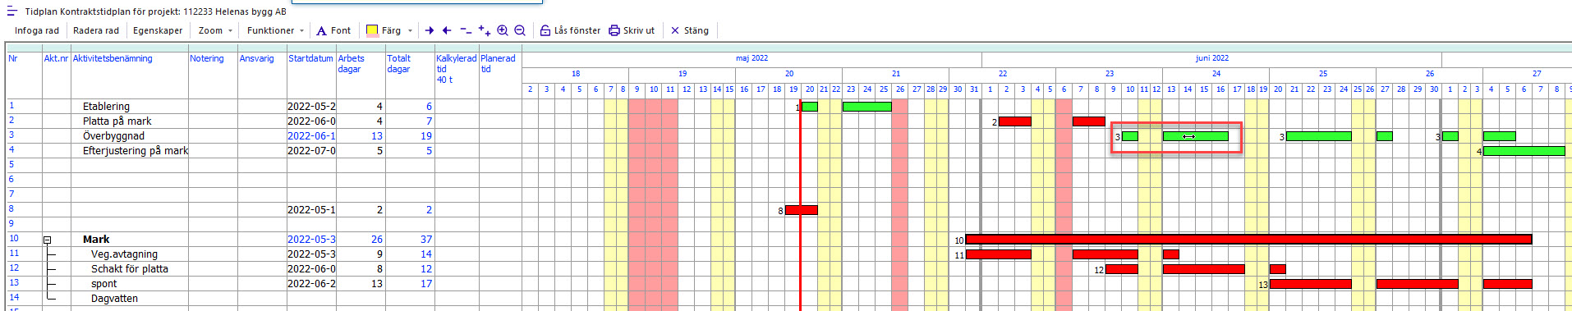Click row number 5 in Nr column
The width and height of the screenshot is (1572, 311).
(x=11, y=164)
